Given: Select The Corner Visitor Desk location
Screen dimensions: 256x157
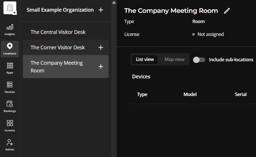Looking at the screenshot, I should tap(66, 47).
